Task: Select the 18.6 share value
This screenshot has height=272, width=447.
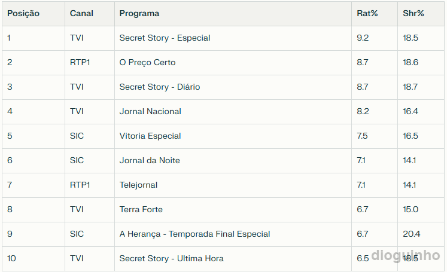Action: [410, 62]
